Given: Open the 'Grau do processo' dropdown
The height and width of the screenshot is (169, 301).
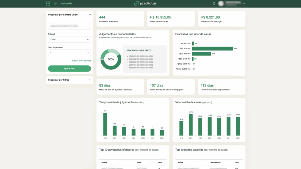Looking at the screenshot, I should (x=69, y=53).
